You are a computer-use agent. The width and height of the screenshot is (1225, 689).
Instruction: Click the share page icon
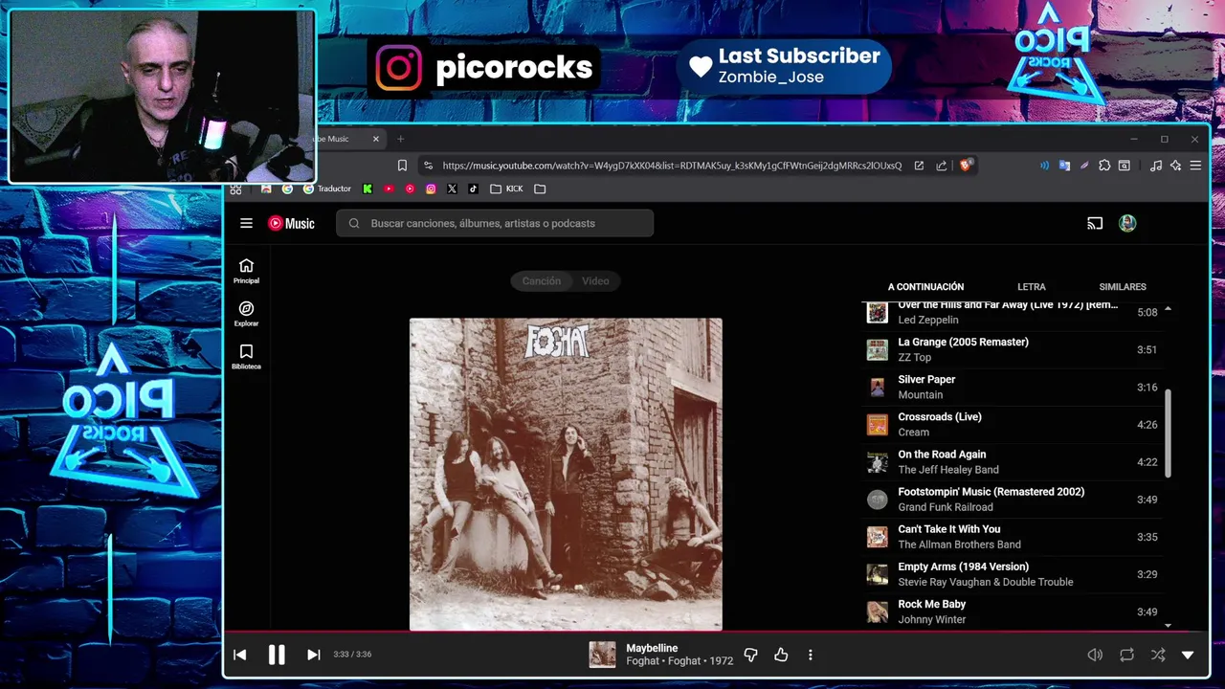click(x=942, y=166)
